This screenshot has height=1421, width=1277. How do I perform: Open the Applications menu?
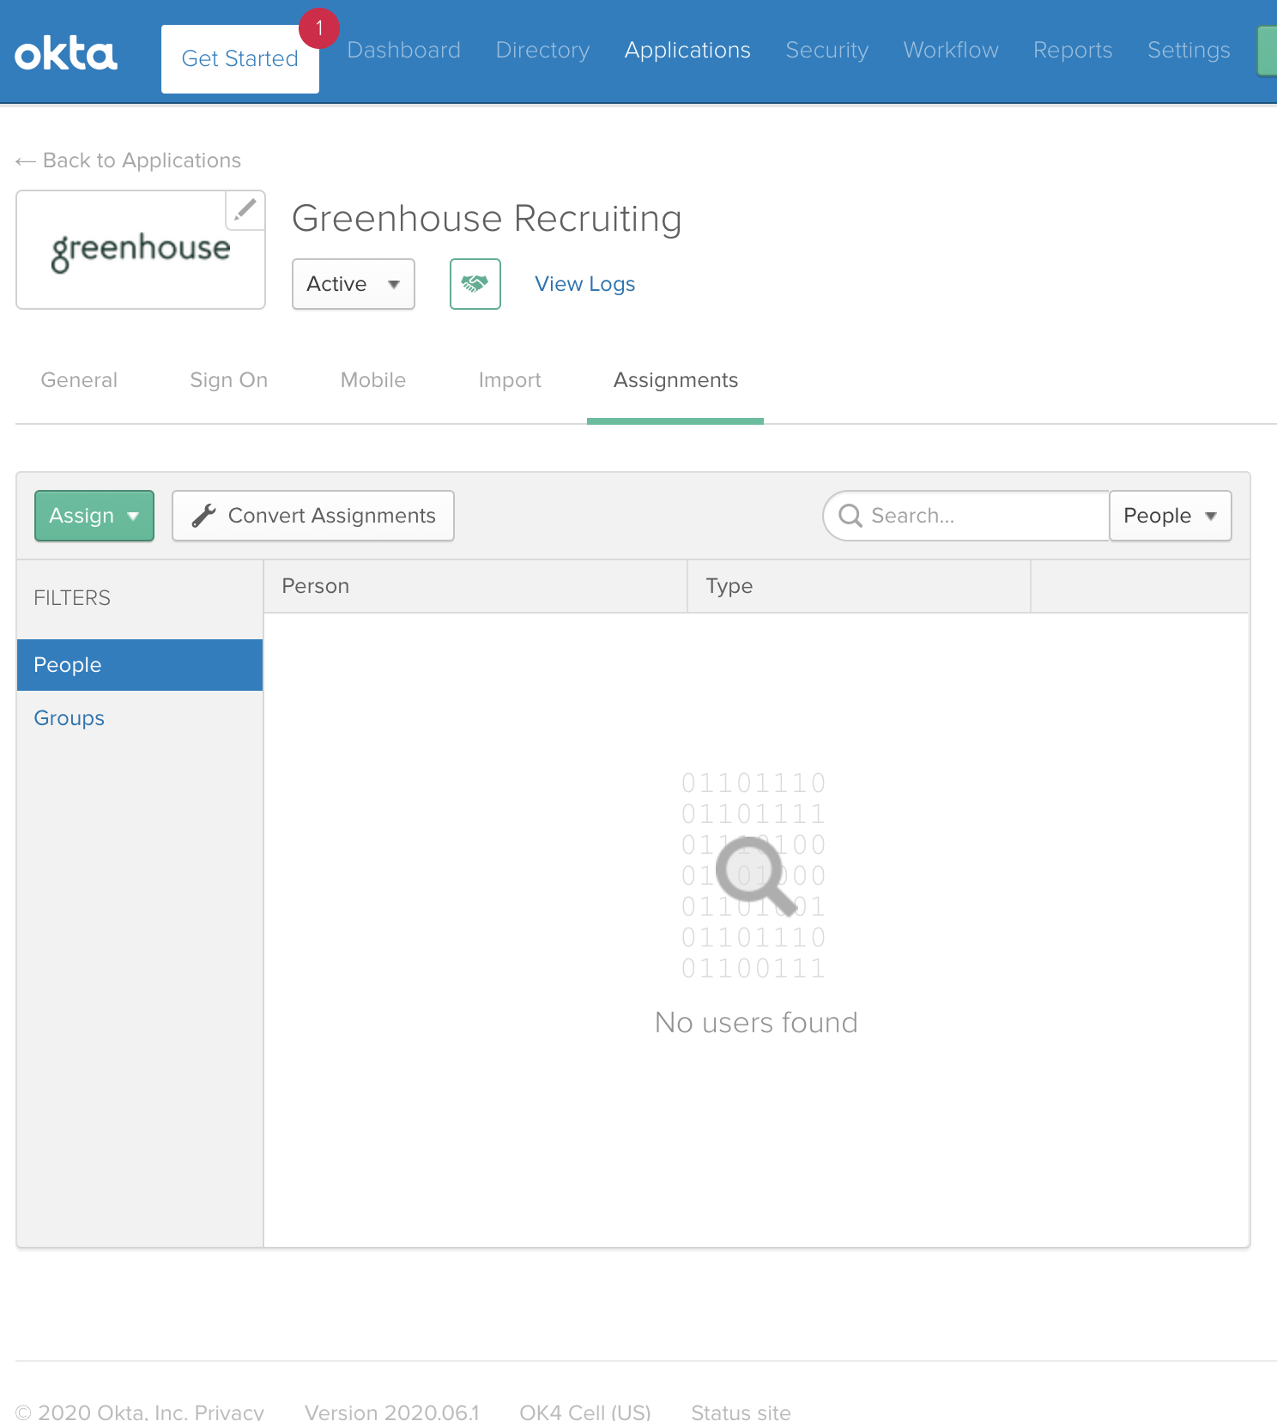[x=687, y=50]
